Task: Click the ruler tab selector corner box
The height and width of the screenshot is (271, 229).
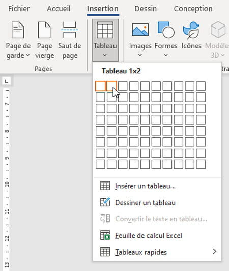Action: (x=7, y=81)
